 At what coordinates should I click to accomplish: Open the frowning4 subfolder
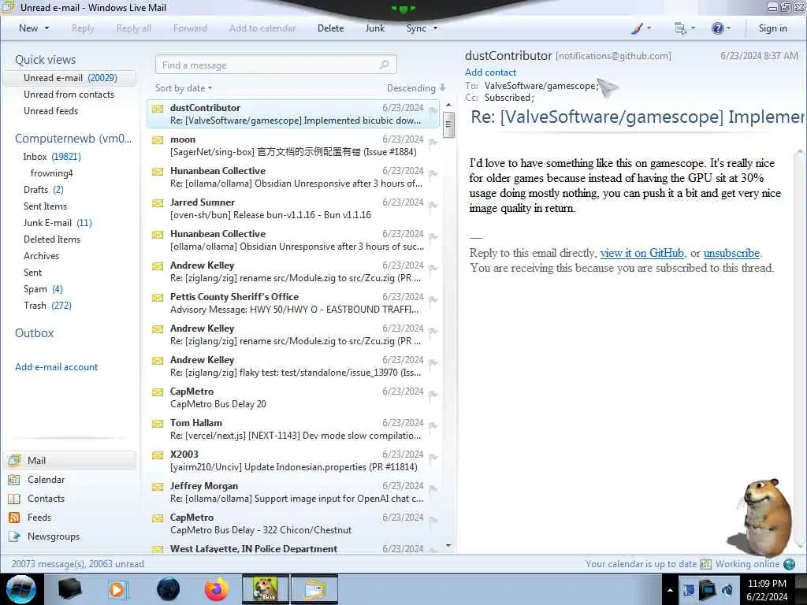[51, 173]
